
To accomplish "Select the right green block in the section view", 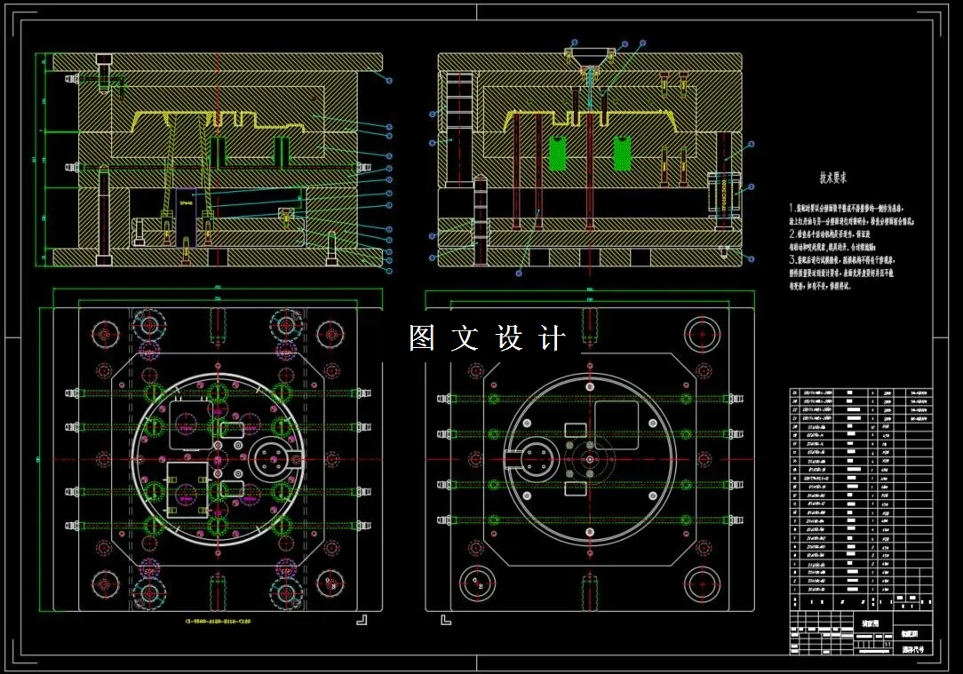I will 622,153.
